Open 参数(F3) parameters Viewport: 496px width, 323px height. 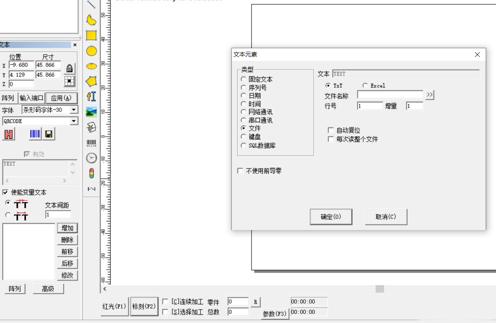275,314
